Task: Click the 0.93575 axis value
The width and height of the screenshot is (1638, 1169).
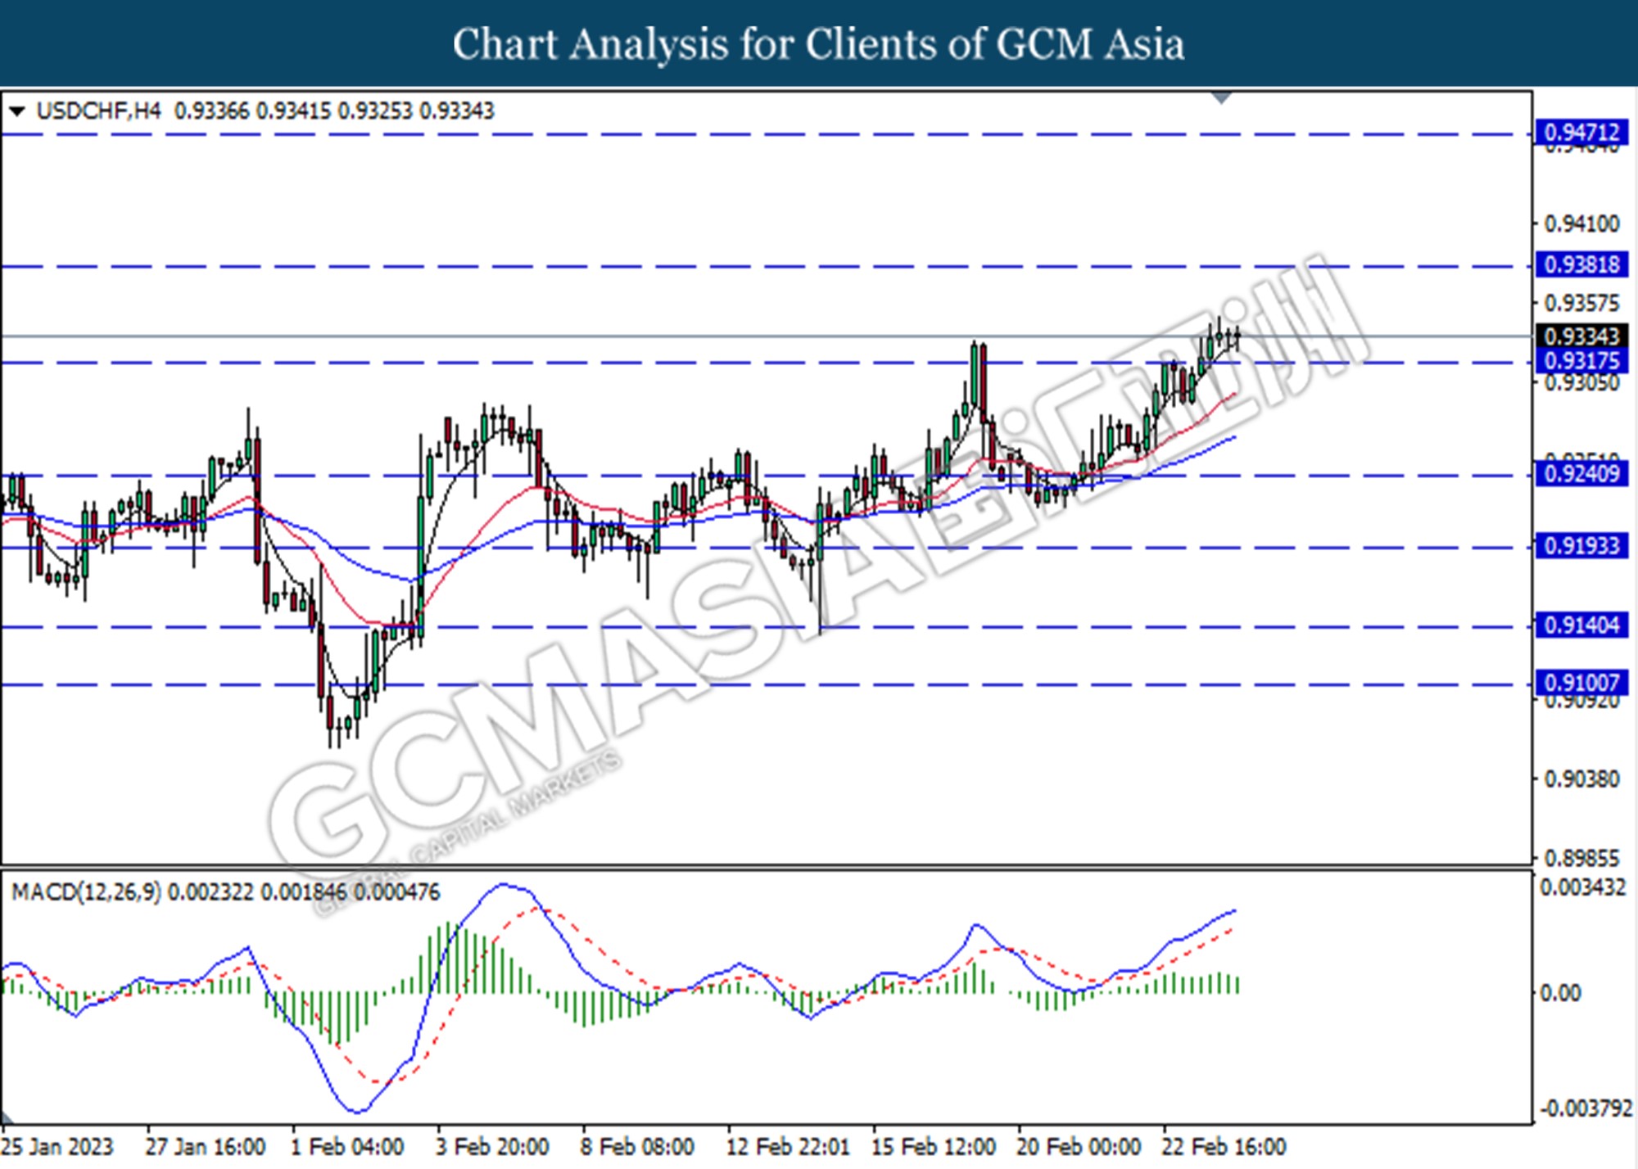Action: tap(1581, 304)
